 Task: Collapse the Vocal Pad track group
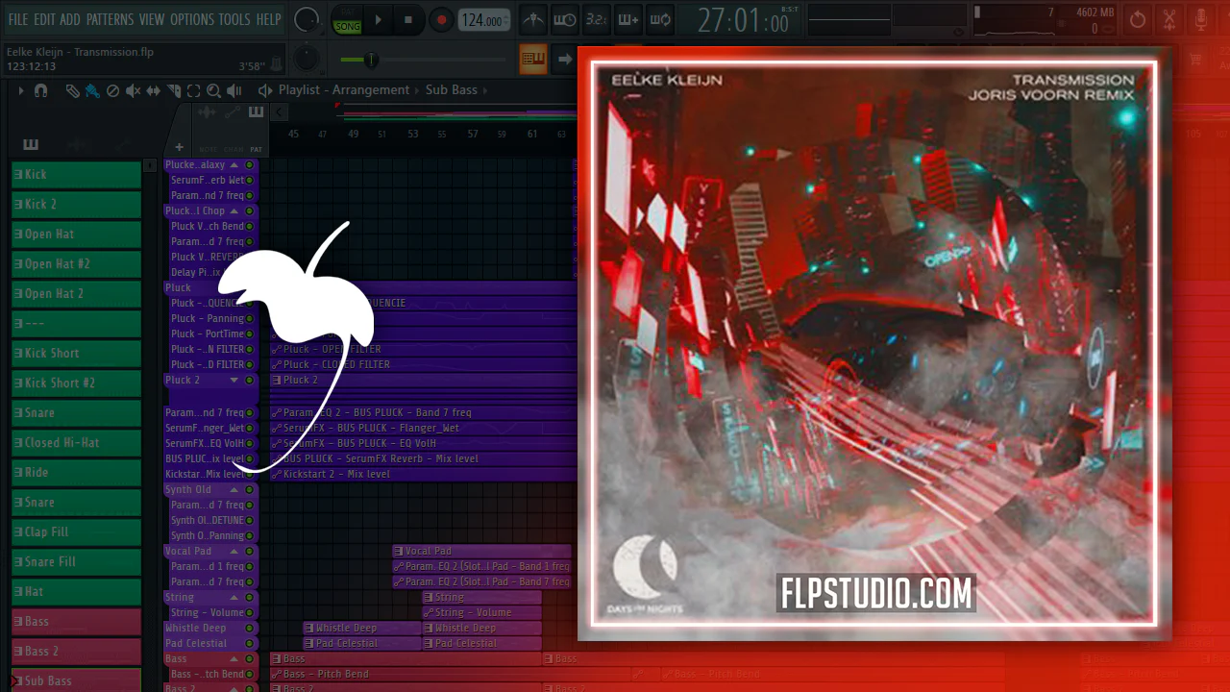point(234,552)
